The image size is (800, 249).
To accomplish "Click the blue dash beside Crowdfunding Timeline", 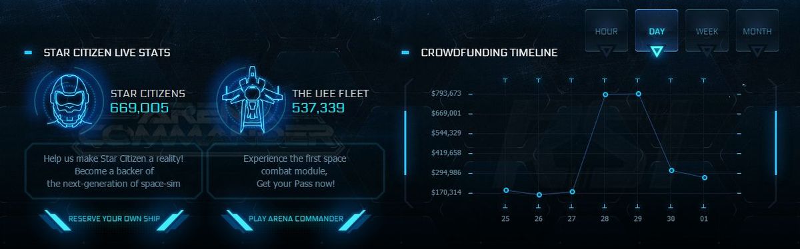I will click(405, 53).
